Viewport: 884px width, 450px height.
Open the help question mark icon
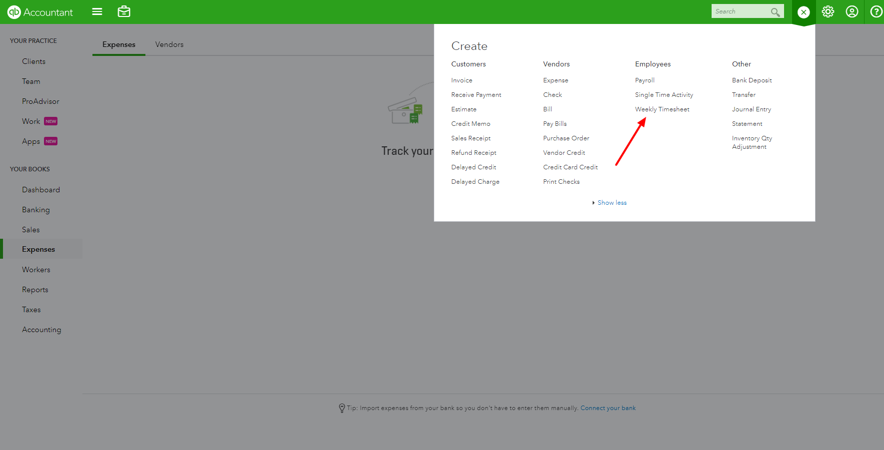pyautogui.click(x=876, y=11)
